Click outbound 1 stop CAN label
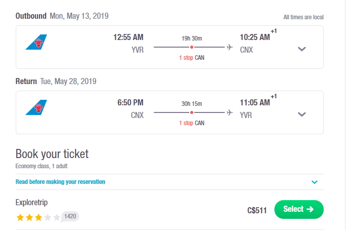The image size is (346, 230). point(192,58)
